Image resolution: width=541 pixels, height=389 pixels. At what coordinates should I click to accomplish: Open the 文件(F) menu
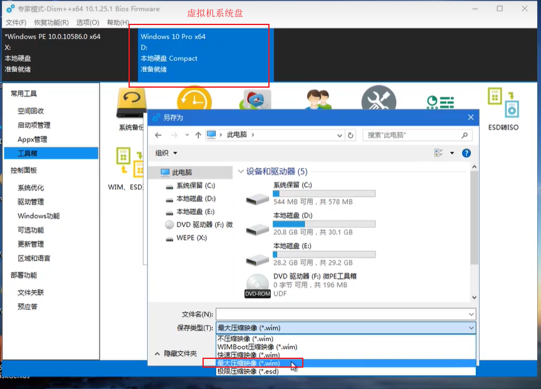pos(16,23)
